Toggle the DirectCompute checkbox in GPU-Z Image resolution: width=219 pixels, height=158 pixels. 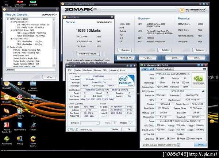[x=188, y=138]
